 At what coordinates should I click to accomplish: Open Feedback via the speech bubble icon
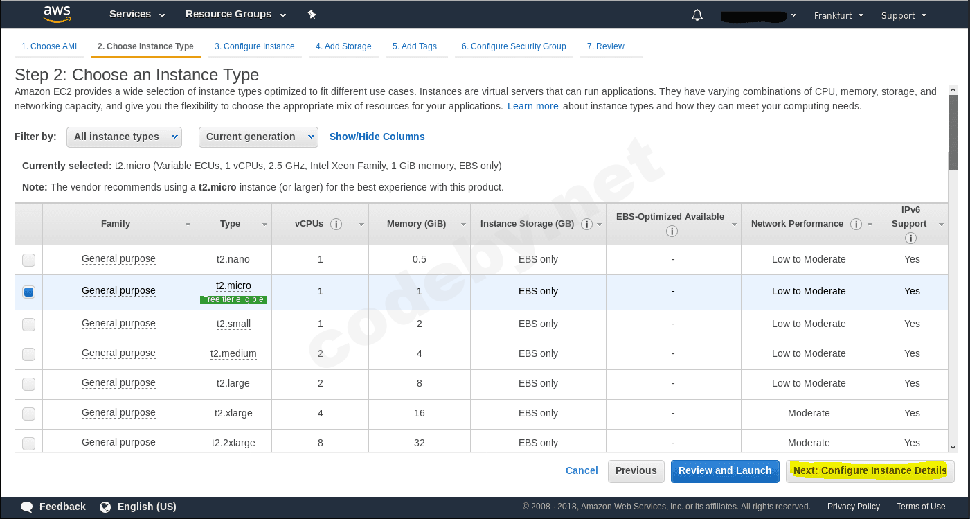26,507
